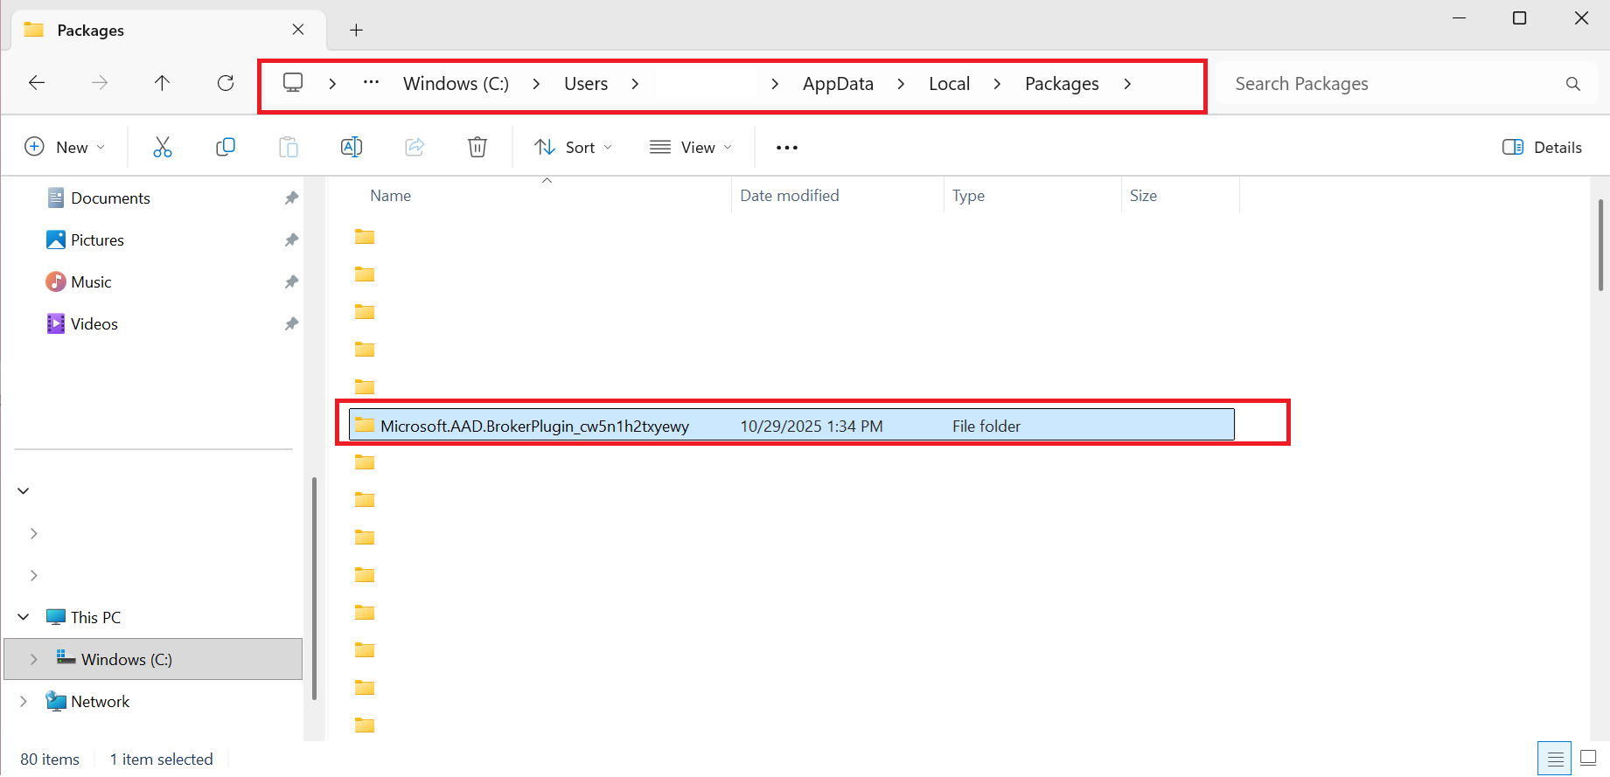
Task: Open the View dropdown menu
Action: (691, 147)
